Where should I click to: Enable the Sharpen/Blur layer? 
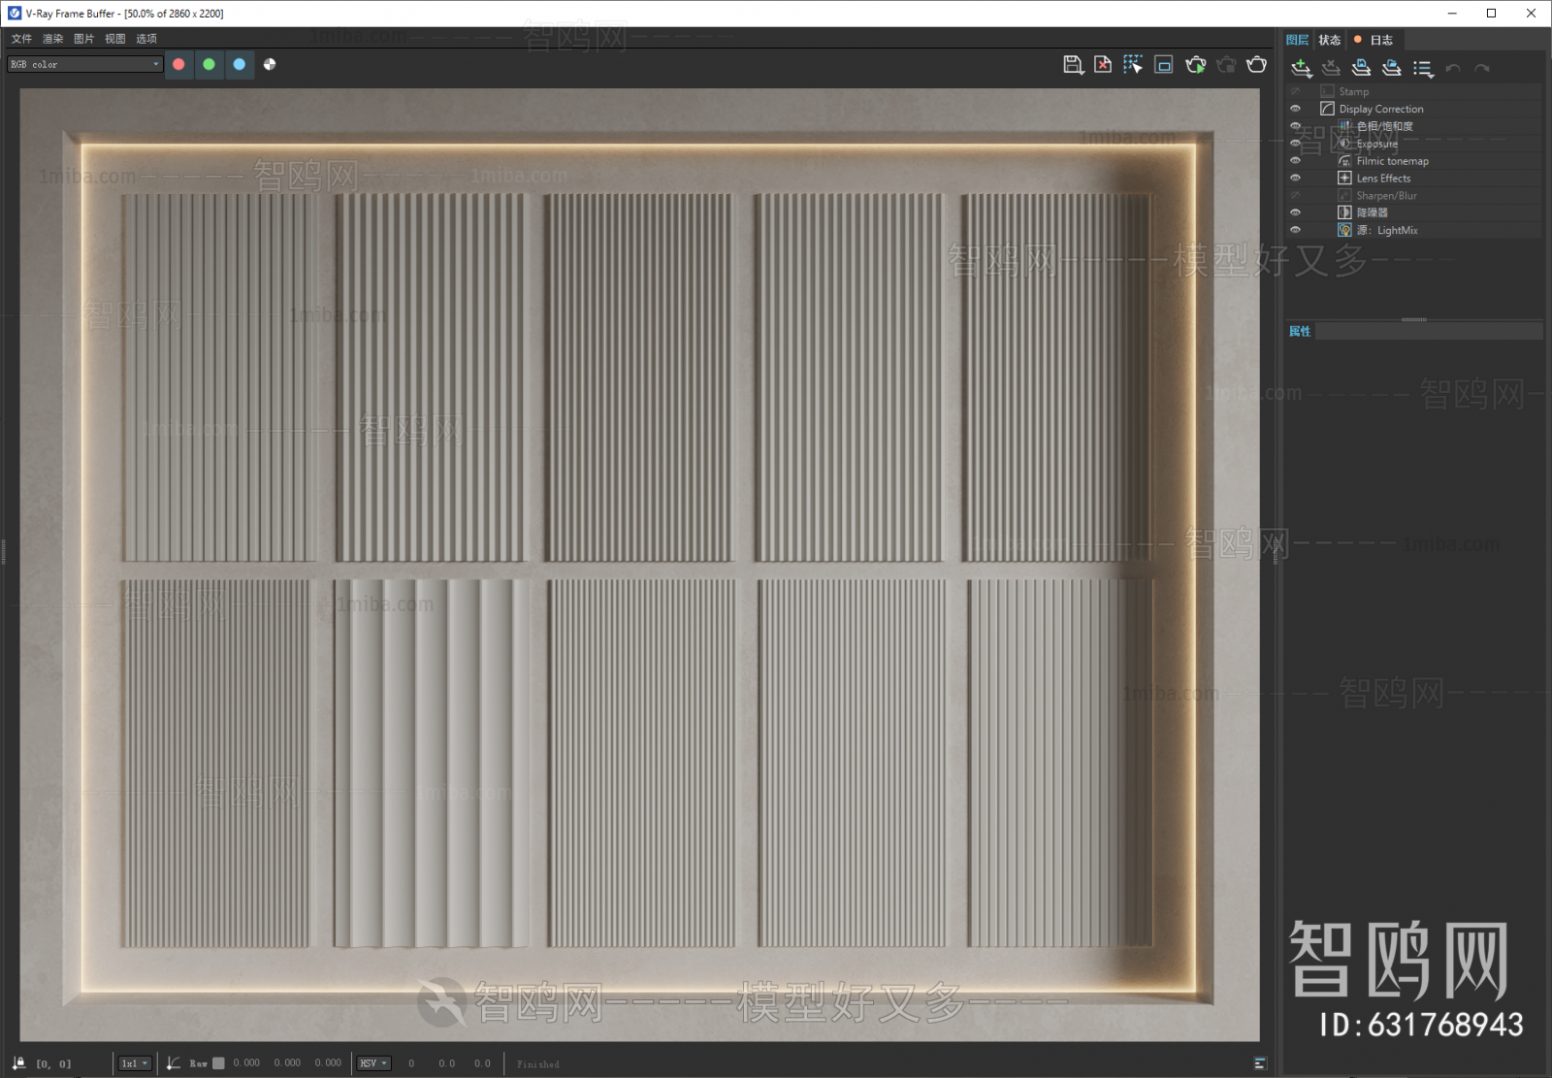pos(1295,196)
